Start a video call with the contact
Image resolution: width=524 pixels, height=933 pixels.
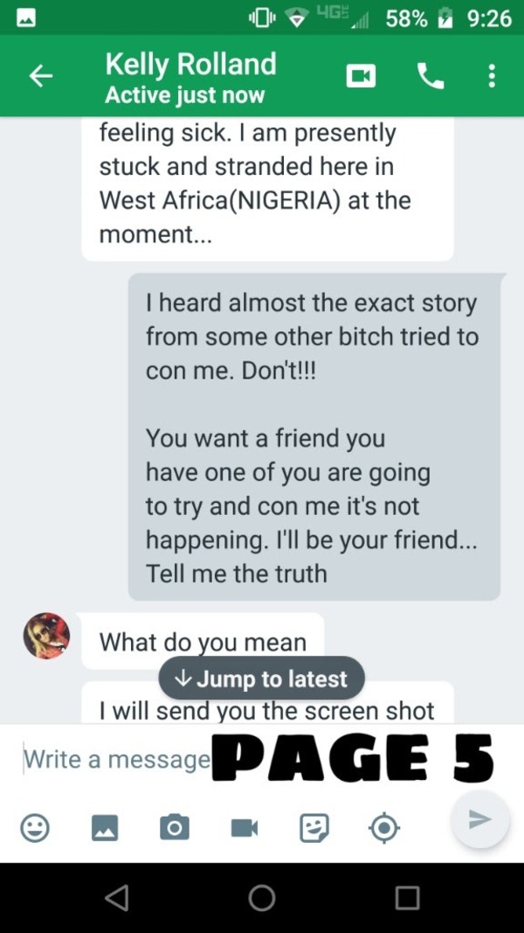361,77
